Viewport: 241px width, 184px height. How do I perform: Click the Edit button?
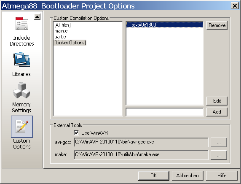(217, 101)
